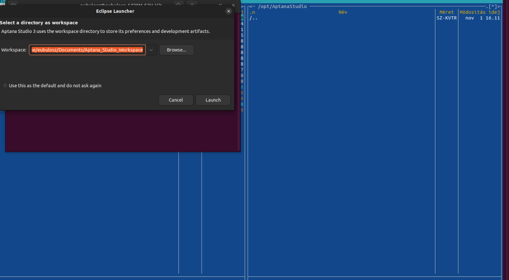509x280 pixels.
Task: Click into the Workspace path field
Action: [87, 50]
